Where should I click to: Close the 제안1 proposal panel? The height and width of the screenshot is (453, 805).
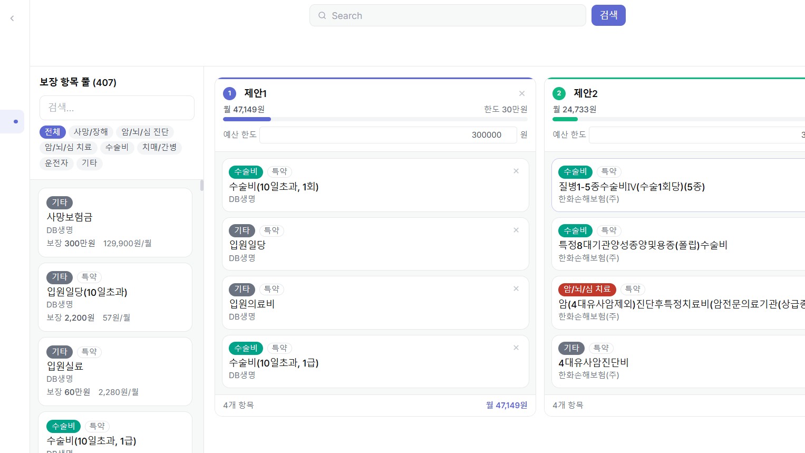click(521, 93)
